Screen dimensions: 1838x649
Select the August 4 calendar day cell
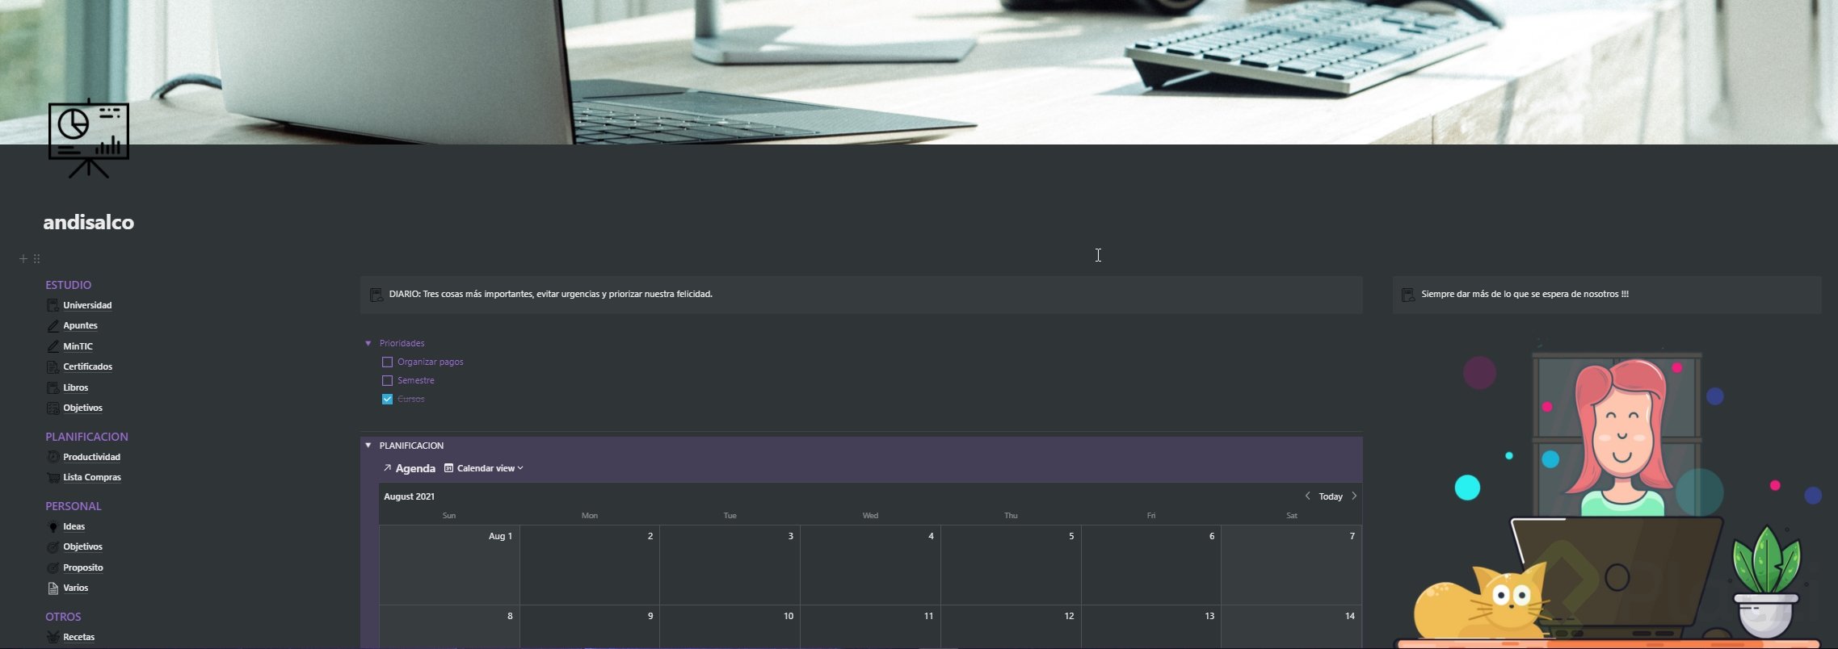point(870,565)
